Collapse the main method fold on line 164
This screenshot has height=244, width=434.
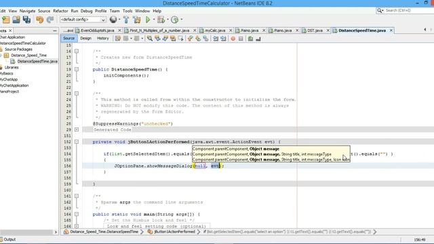click(77, 214)
